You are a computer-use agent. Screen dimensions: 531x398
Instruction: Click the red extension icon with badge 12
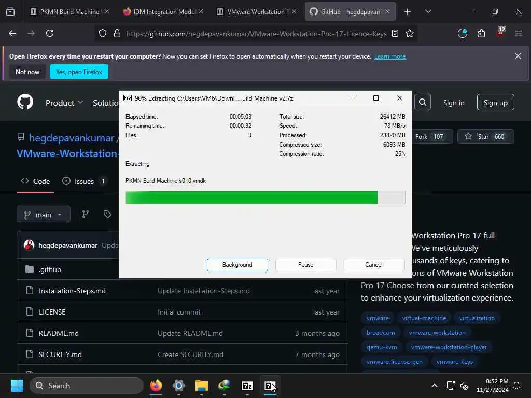[500, 33]
